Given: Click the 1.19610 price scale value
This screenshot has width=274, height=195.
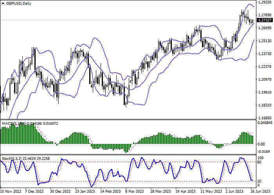Looking at the screenshot, I should [265, 92].
